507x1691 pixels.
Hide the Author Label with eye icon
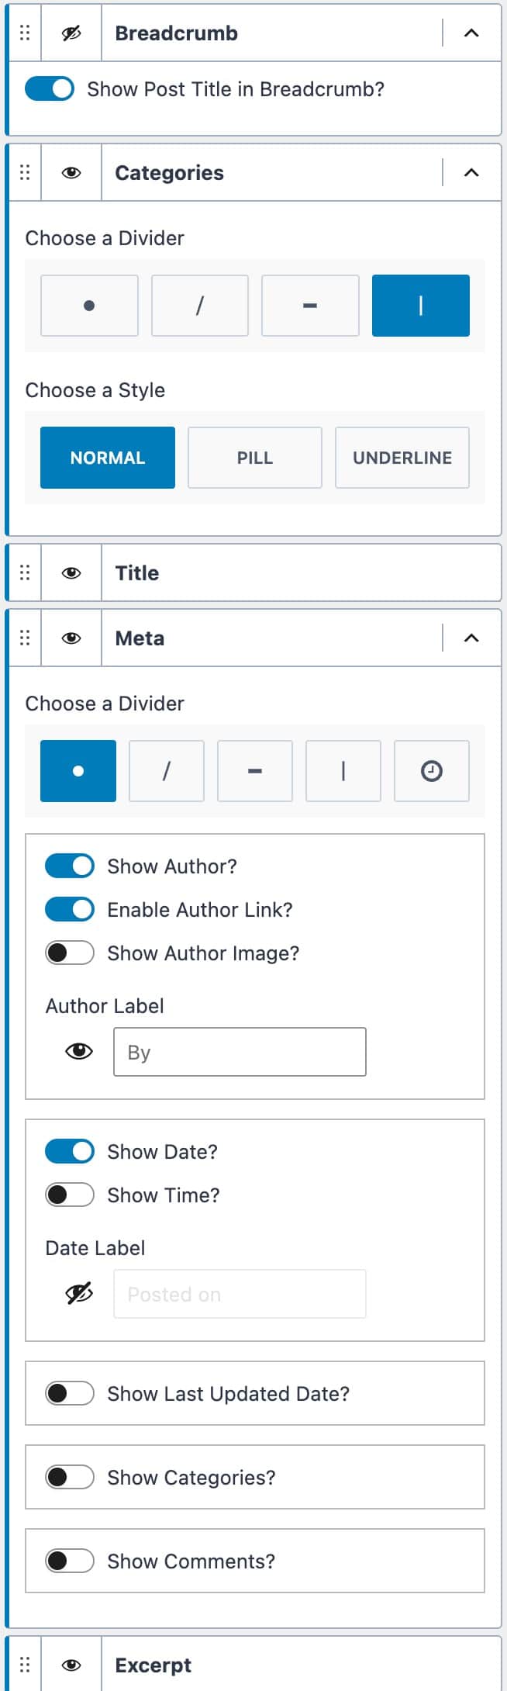tap(79, 1051)
